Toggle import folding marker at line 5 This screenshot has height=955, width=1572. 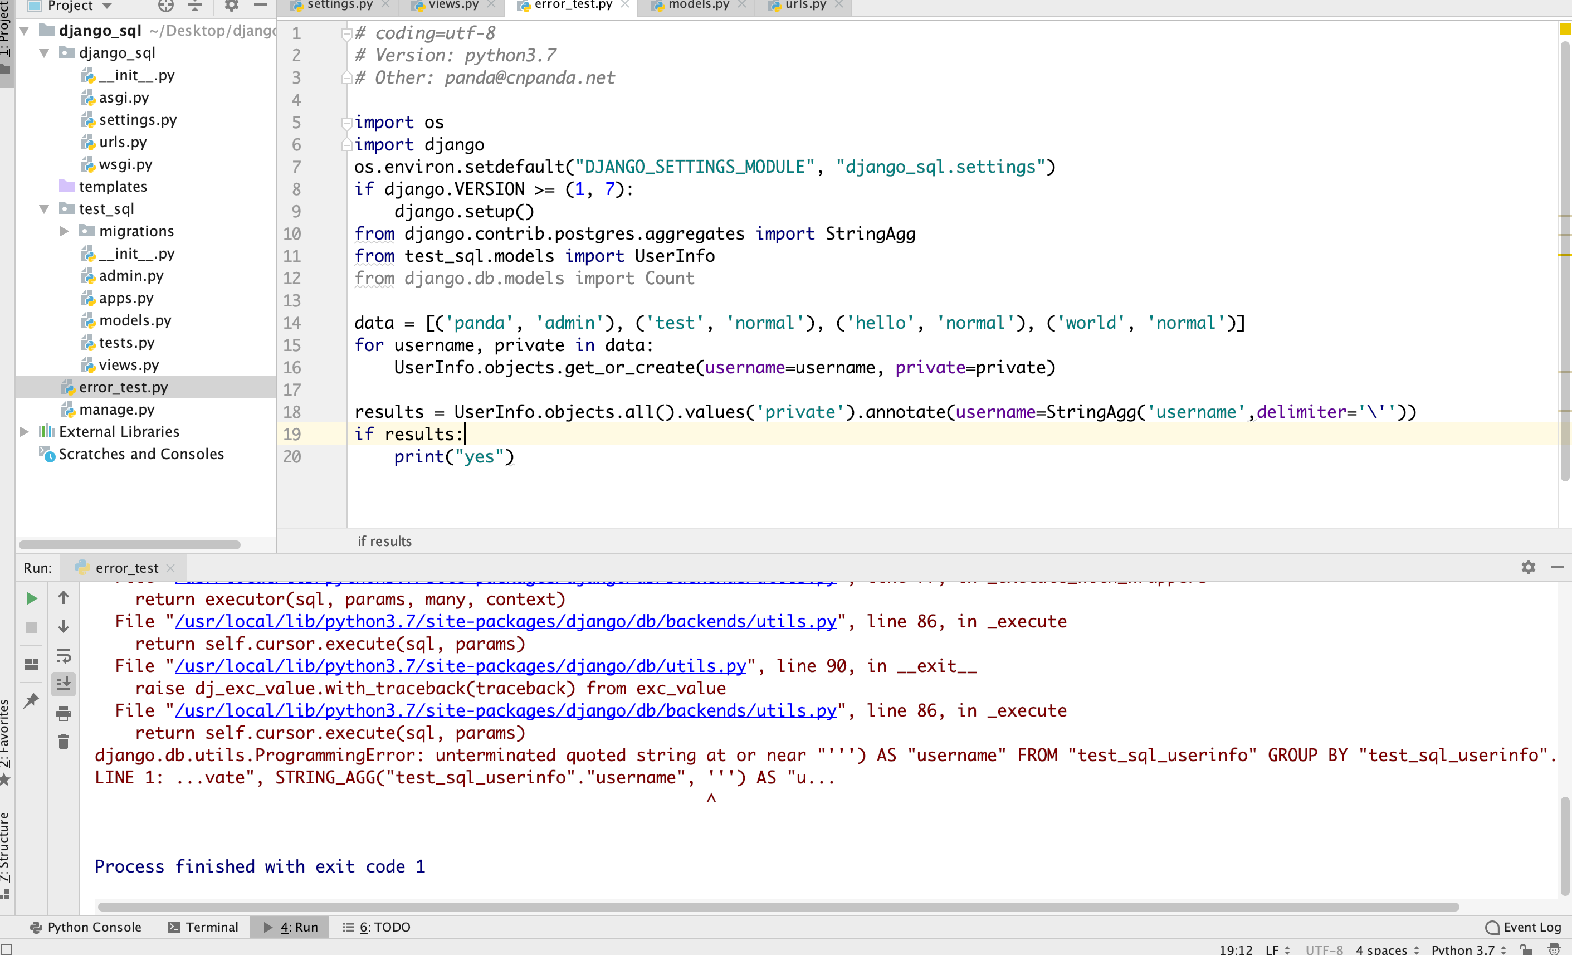pos(346,123)
